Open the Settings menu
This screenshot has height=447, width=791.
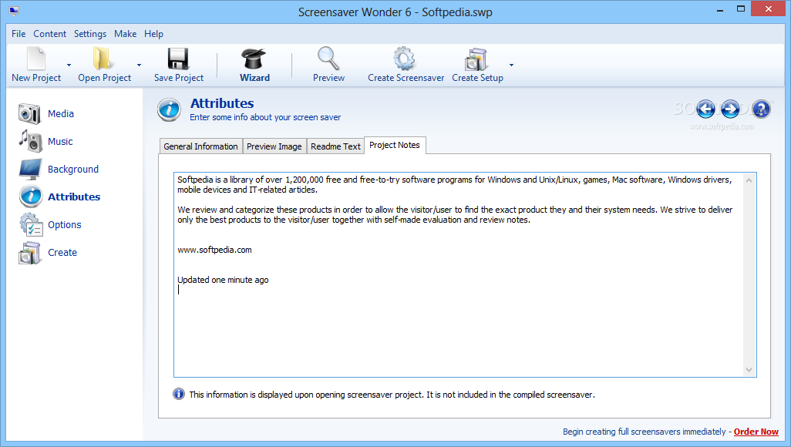click(89, 34)
